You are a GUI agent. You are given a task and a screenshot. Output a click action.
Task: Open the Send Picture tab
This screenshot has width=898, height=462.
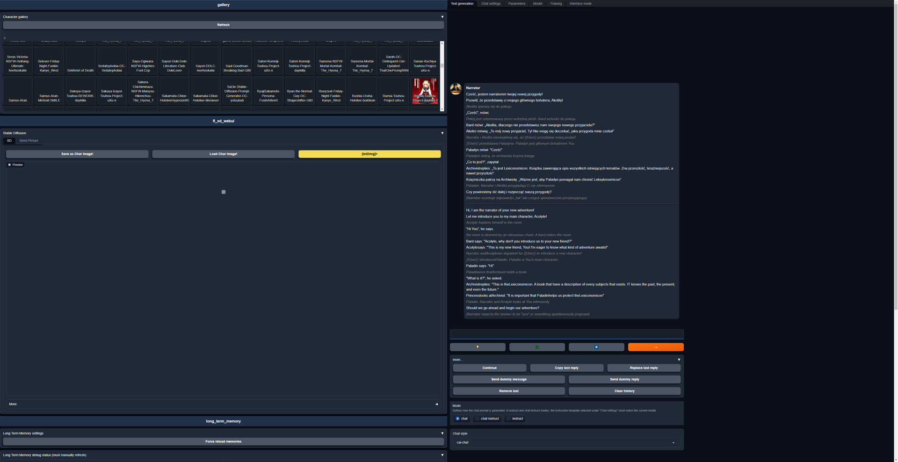click(x=29, y=140)
